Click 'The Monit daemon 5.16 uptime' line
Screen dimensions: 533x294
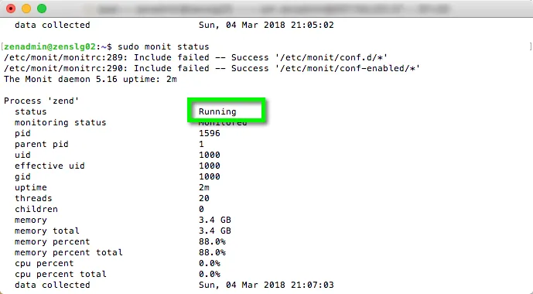coord(91,79)
